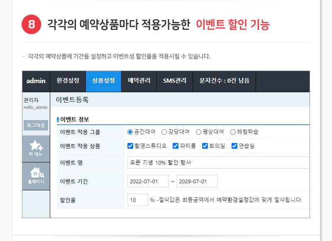Open the SMS관리 tab

[x=175, y=81]
